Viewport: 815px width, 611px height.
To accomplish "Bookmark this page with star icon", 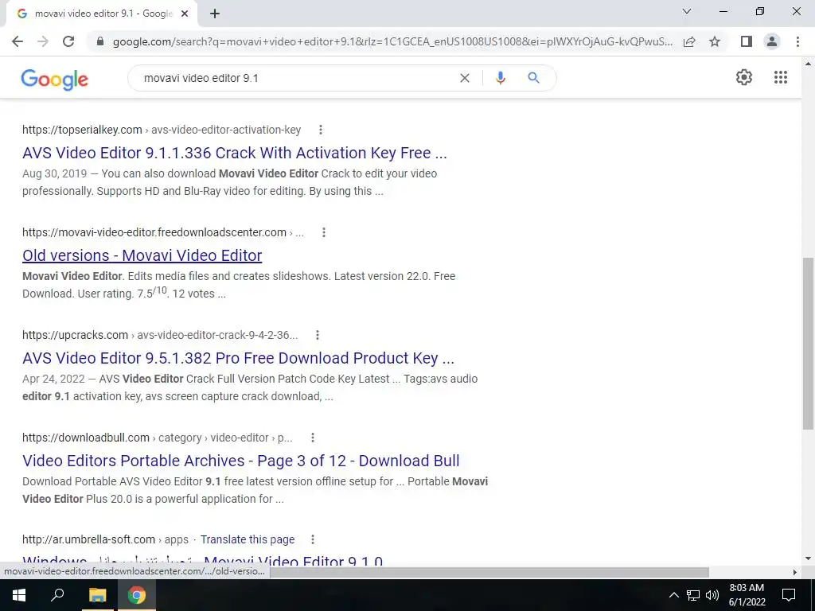I will click(715, 41).
